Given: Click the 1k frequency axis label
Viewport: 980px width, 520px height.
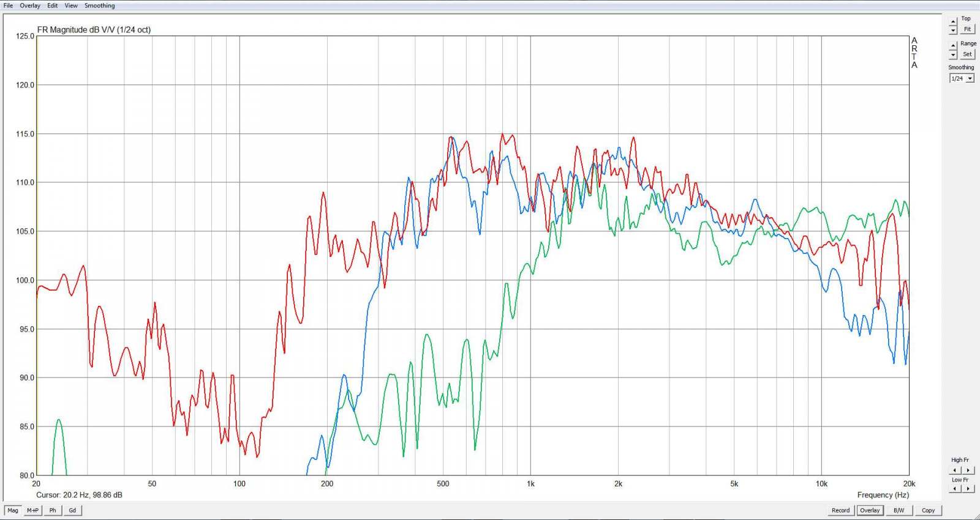Looking at the screenshot, I should pos(530,484).
